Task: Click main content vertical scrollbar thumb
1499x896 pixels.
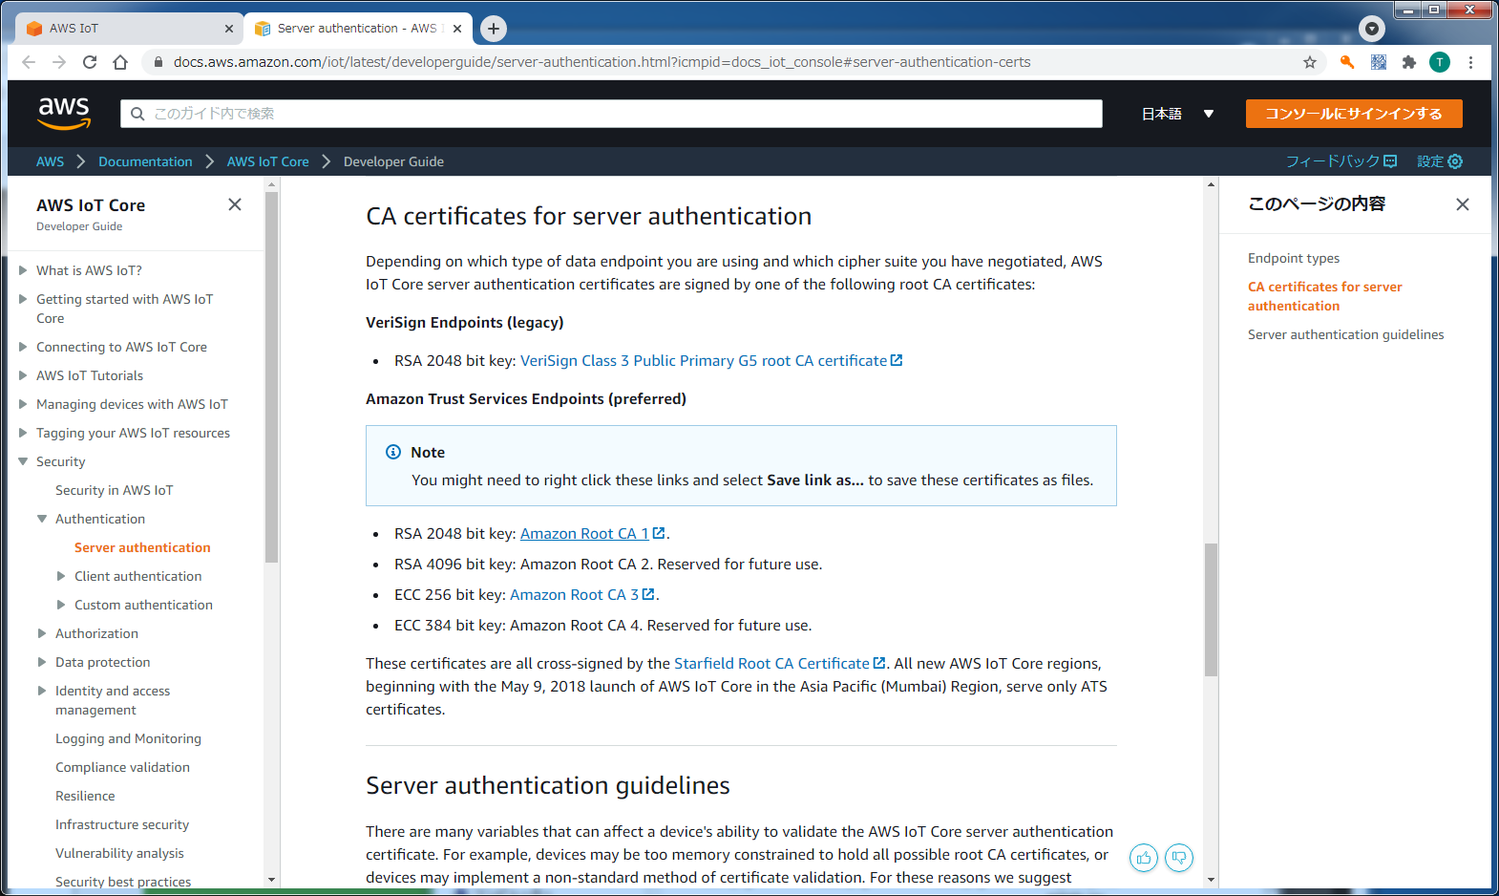Action: (1211, 609)
